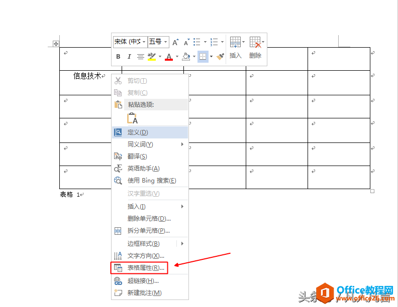This screenshot has height=307, width=398.
Task: Expand font color dropdown arrow
Action: click(177, 57)
